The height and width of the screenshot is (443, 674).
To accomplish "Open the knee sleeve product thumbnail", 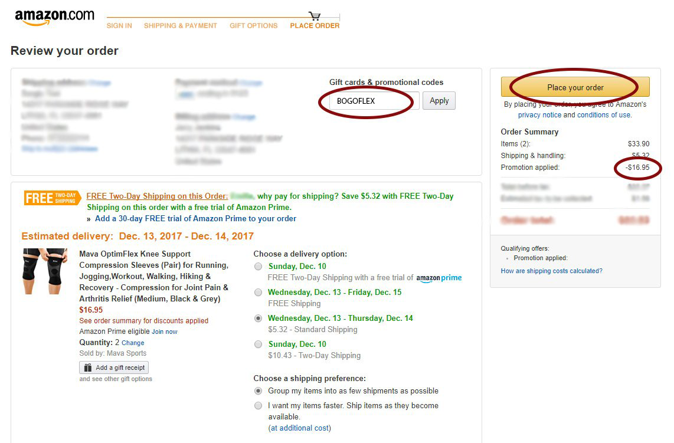I will [45, 271].
